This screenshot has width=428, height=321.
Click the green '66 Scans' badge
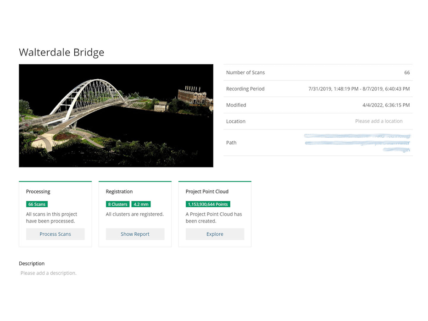point(37,204)
